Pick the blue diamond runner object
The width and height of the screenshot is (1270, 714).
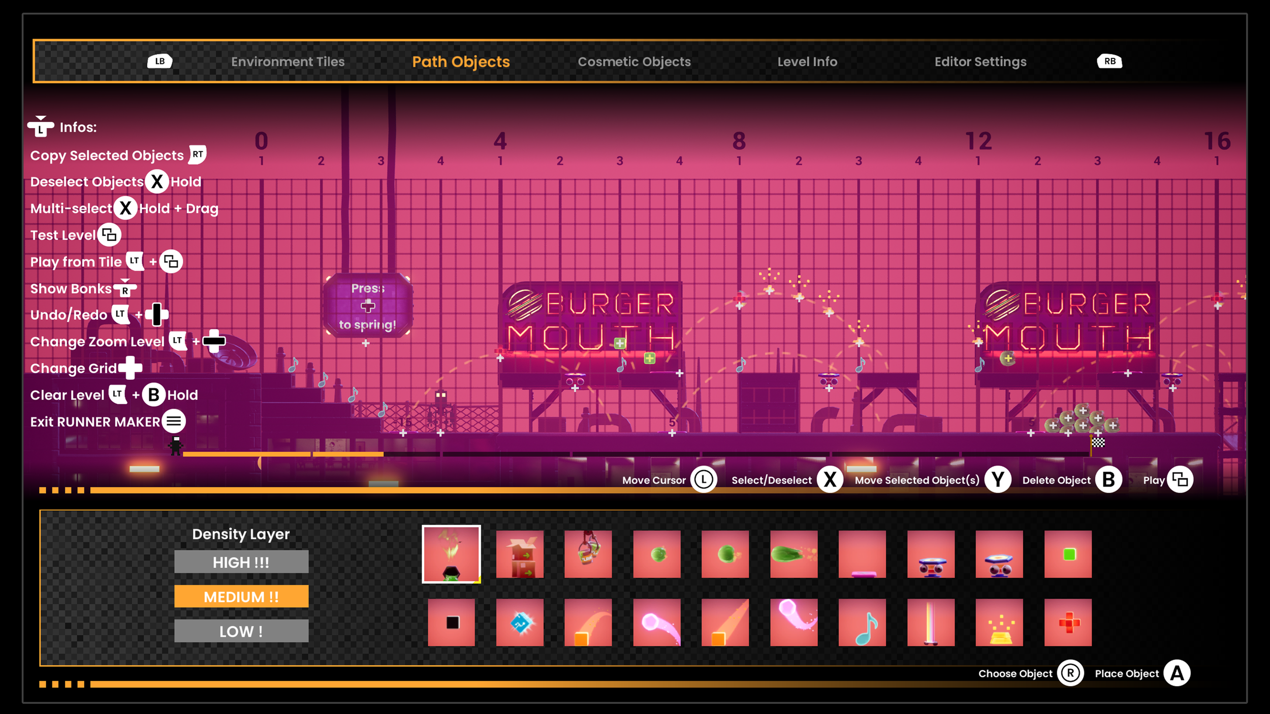[x=520, y=622]
